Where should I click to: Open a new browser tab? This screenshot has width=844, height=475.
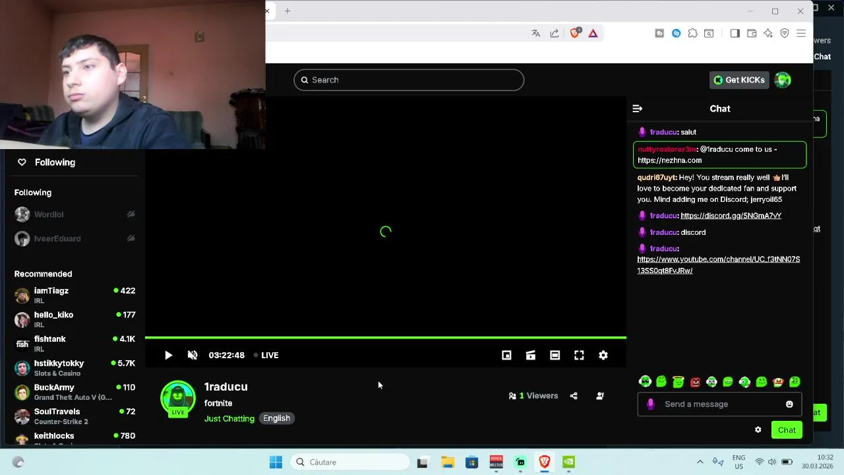pos(287,11)
